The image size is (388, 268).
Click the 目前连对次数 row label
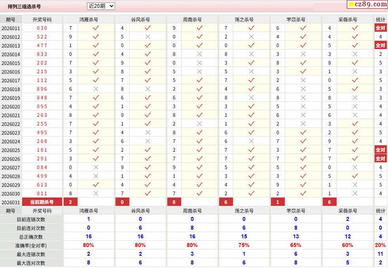31,228
